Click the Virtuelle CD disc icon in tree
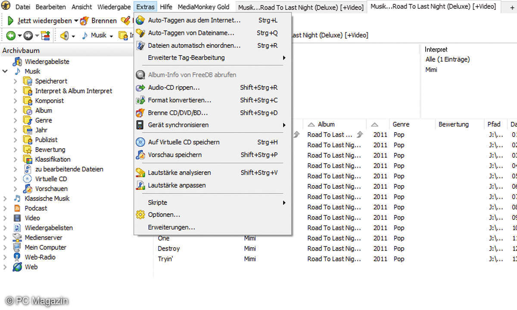The height and width of the screenshot is (310, 517). 28,179
